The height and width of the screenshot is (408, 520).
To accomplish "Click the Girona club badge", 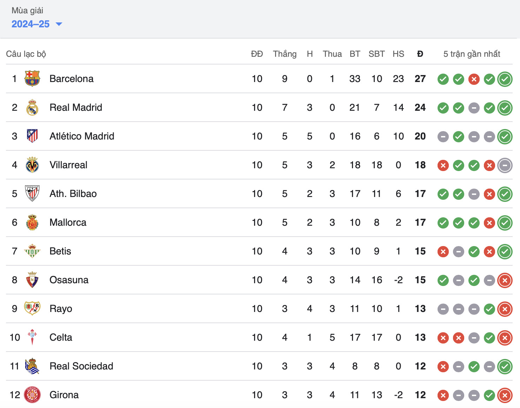I will [x=32, y=395].
